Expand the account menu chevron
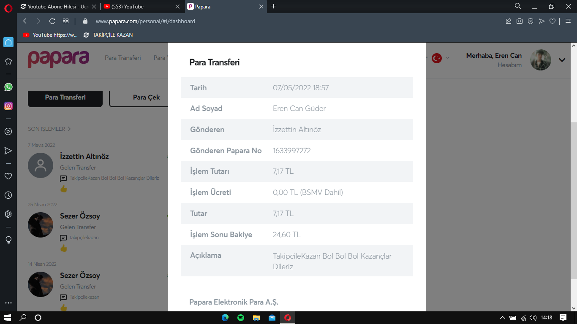 [562, 60]
